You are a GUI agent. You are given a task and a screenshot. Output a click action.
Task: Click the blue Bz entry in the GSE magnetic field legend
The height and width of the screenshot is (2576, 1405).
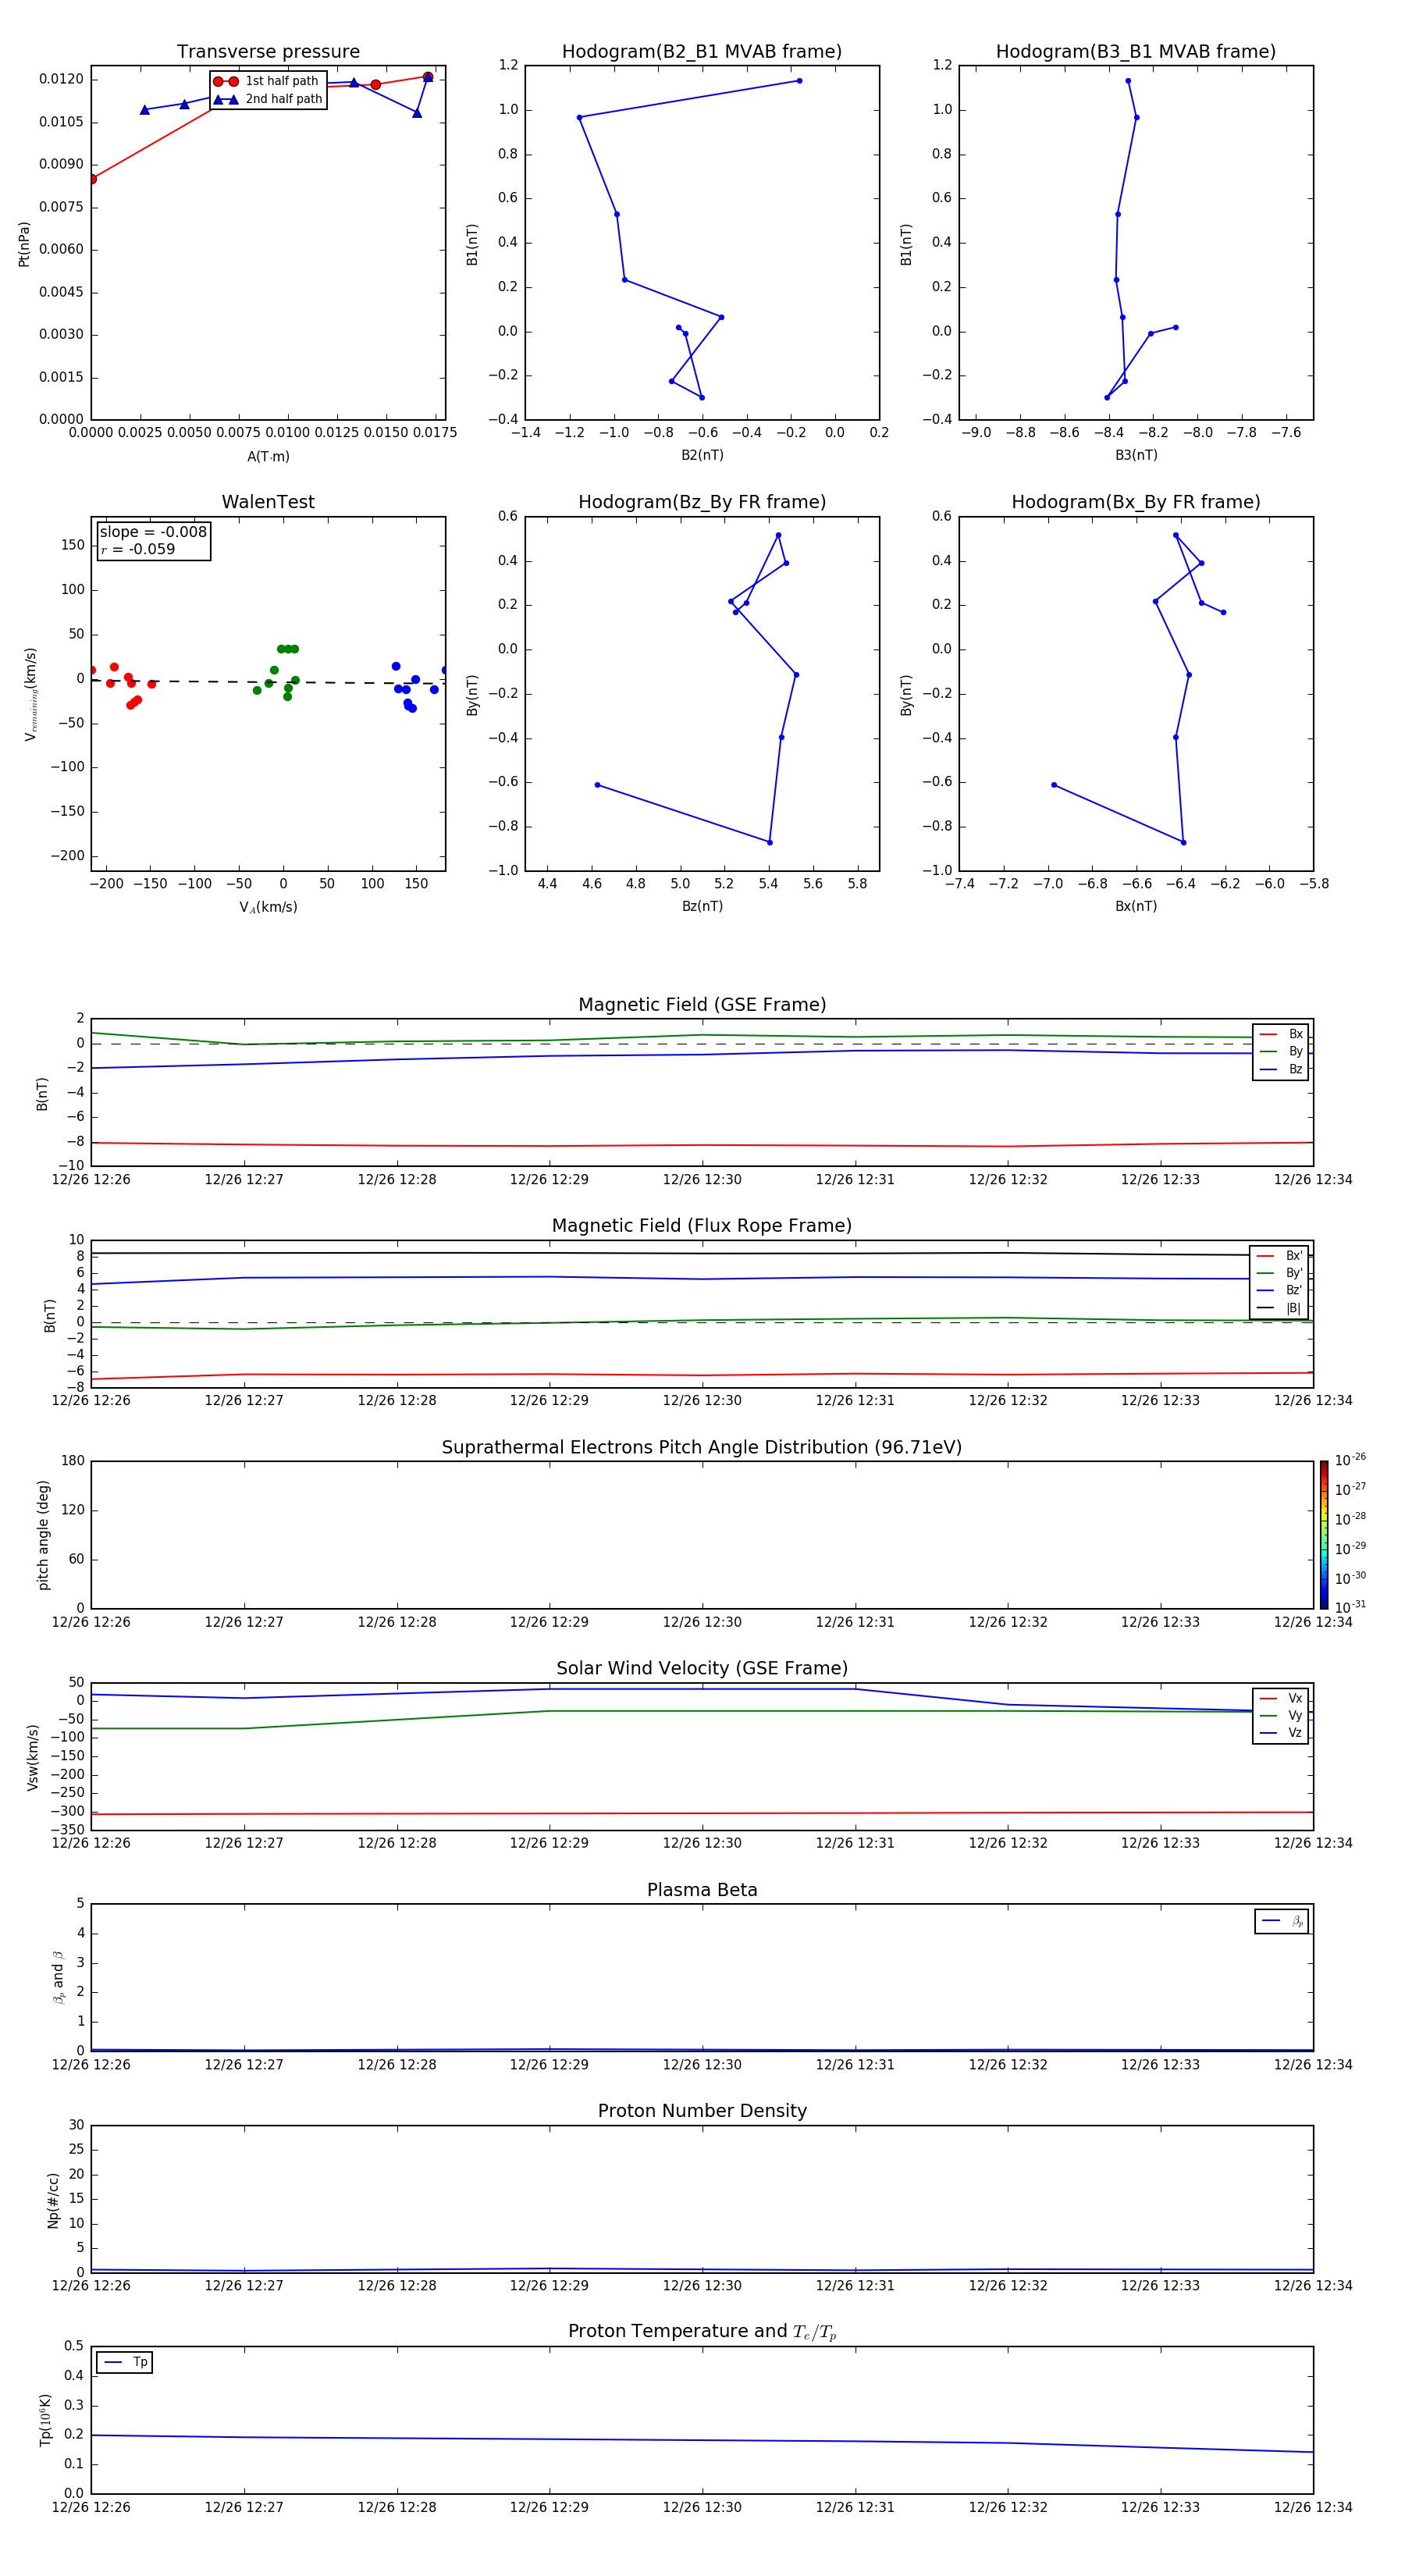pyautogui.click(x=1281, y=1069)
